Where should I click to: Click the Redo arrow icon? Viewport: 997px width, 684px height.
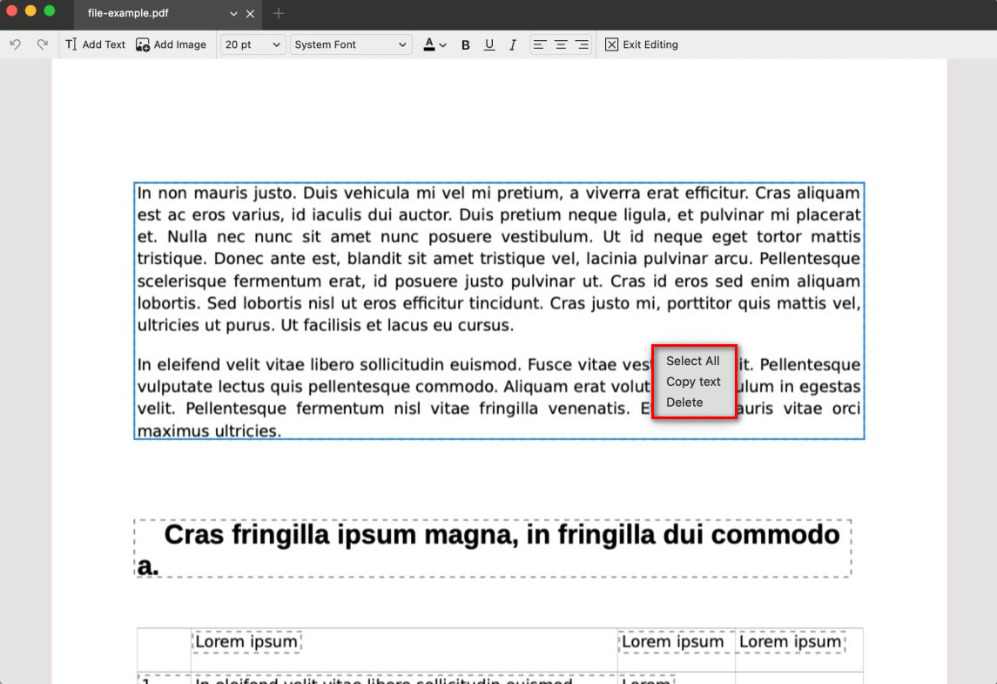[x=42, y=44]
